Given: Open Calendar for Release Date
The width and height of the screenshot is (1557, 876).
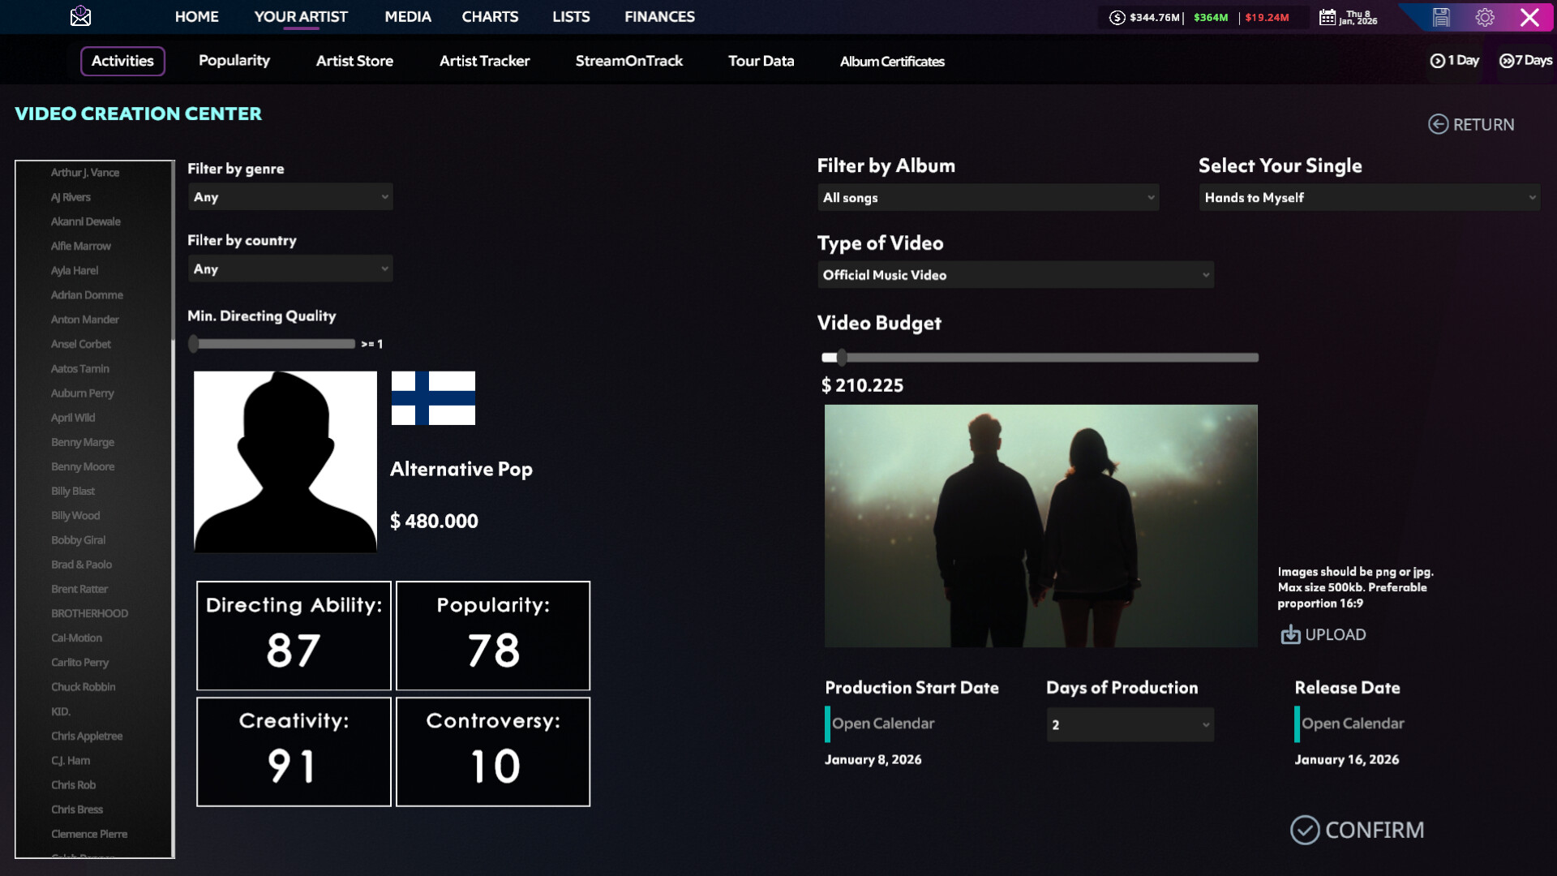Looking at the screenshot, I should pos(1352,724).
